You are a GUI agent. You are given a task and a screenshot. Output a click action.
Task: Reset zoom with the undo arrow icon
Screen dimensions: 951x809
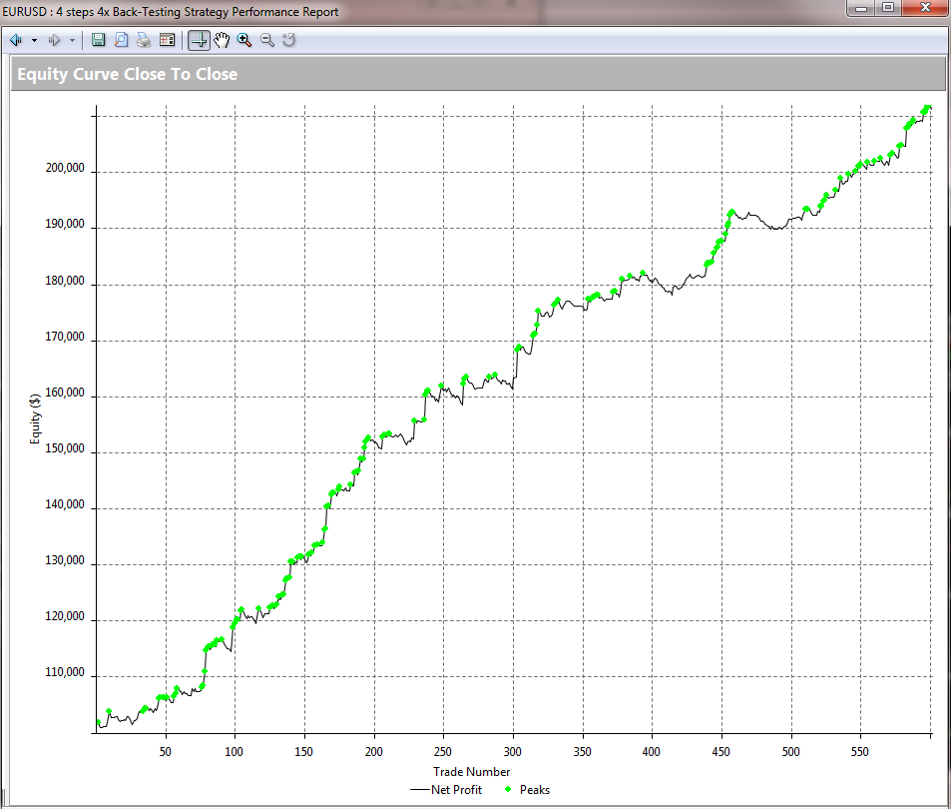289,40
